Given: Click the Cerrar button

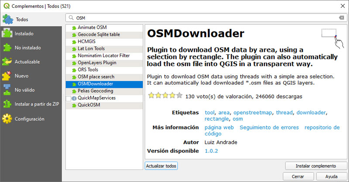Looking at the screenshot, I should tap(298, 176).
